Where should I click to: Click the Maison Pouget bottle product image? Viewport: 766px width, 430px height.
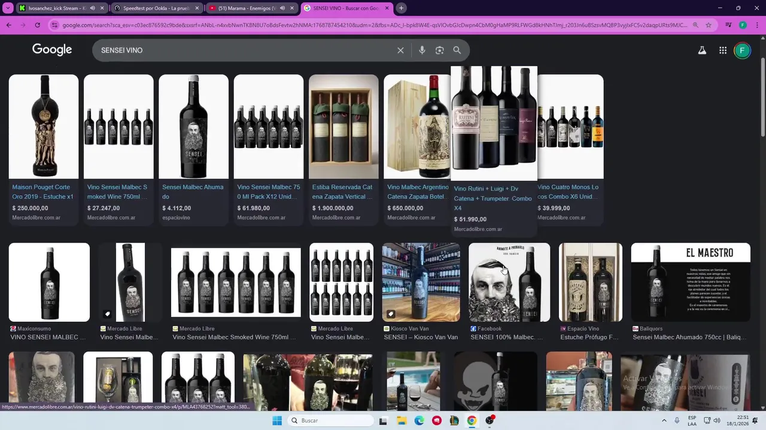[43, 127]
